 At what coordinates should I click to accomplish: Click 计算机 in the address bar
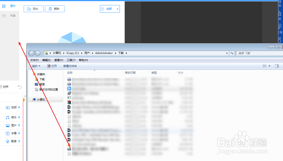(57, 53)
